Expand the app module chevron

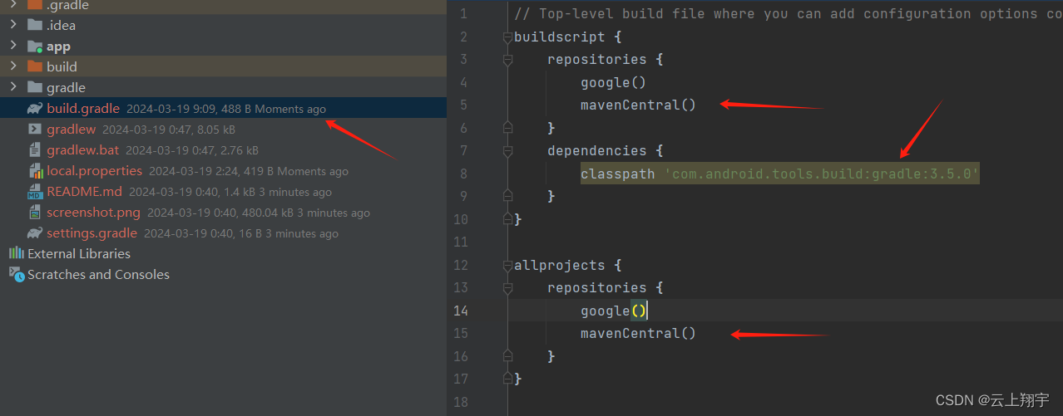(13, 46)
